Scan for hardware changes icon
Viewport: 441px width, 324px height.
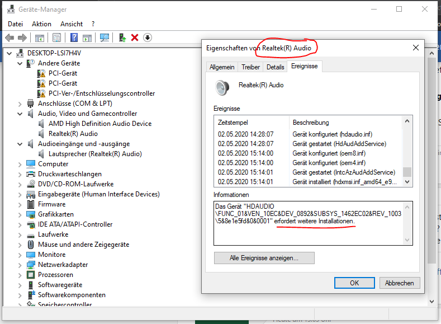click(x=105, y=37)
